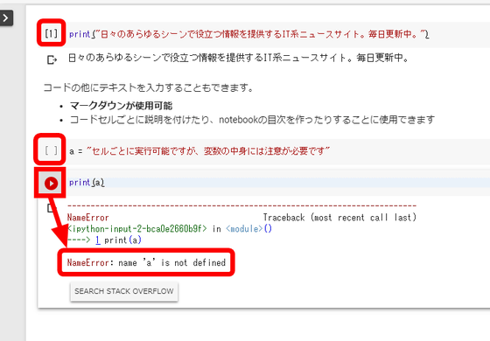Click output icon beside the first cell output

52,59
